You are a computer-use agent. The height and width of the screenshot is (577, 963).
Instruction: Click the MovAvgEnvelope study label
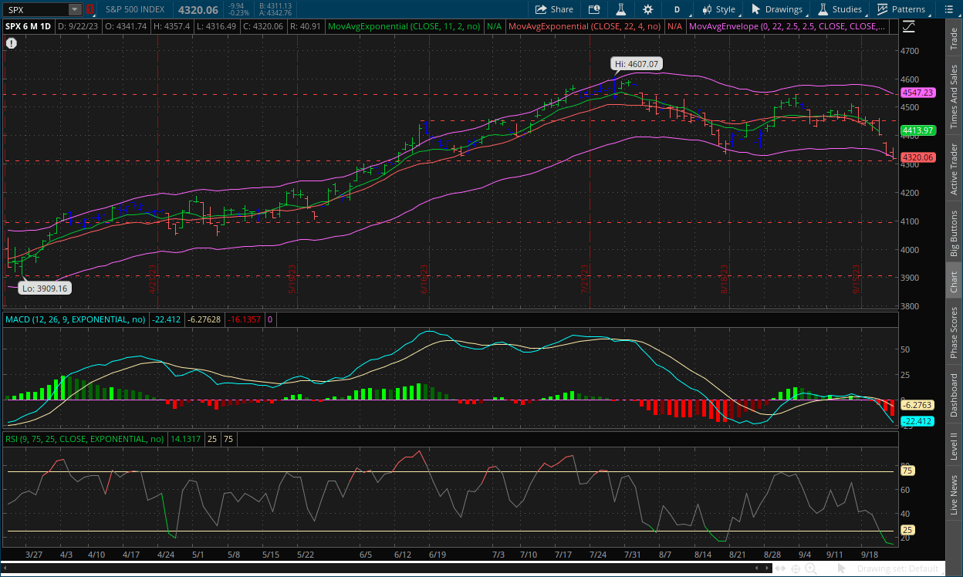point(786,25)
